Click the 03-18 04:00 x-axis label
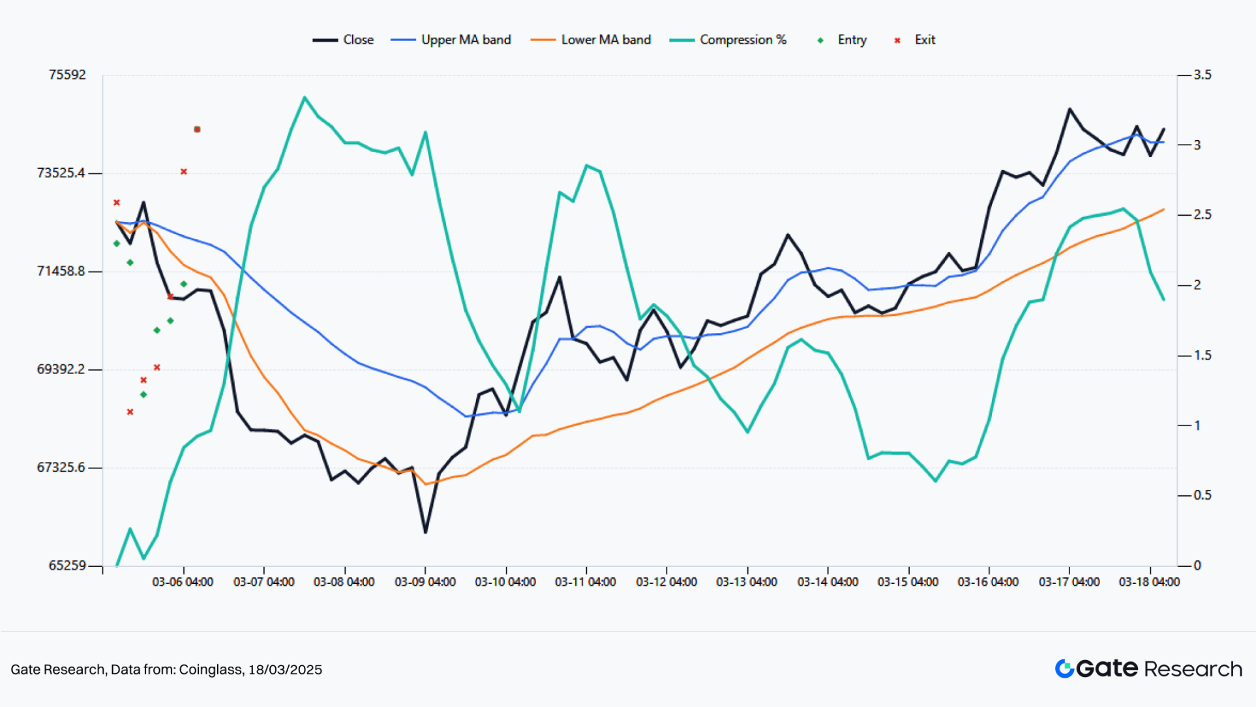Image resolution: width=1256 pixels, height=707 pixels. (1148, 582)
